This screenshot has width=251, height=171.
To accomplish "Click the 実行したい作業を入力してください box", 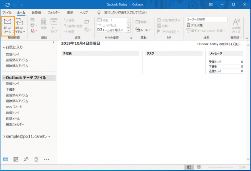I will point(125,13).
